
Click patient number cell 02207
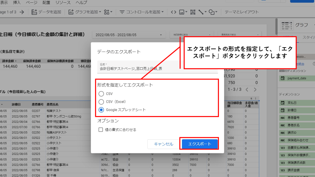click(x=36, y=111)
